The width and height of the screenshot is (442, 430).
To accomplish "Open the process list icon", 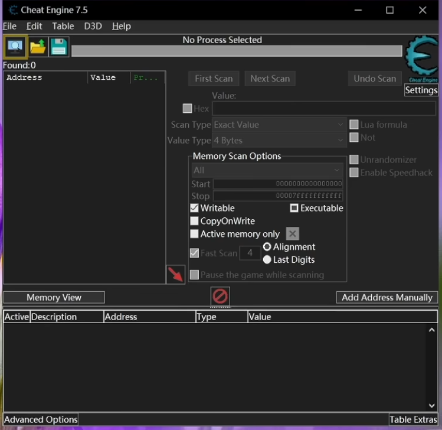I will tap(15, 47).
